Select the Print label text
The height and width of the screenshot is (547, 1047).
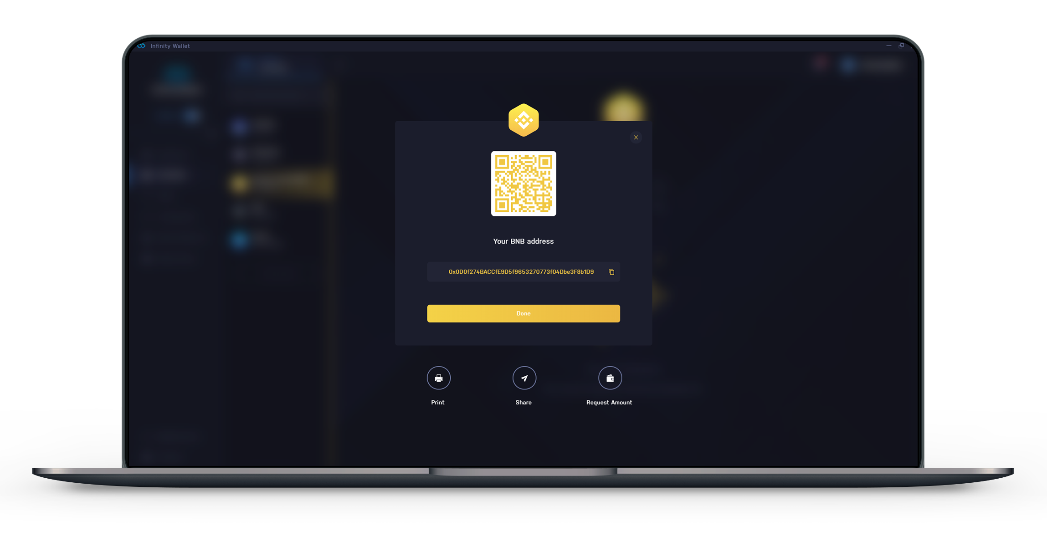coord(437,402)
